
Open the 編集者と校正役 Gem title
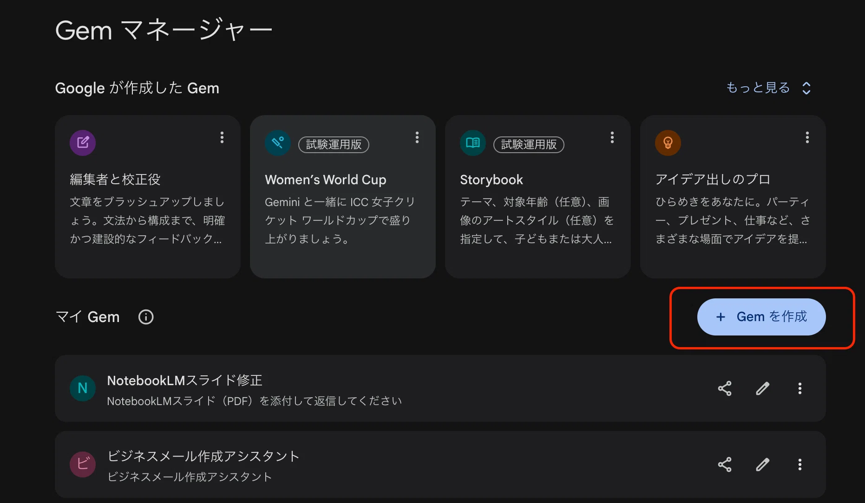(115, 180)
